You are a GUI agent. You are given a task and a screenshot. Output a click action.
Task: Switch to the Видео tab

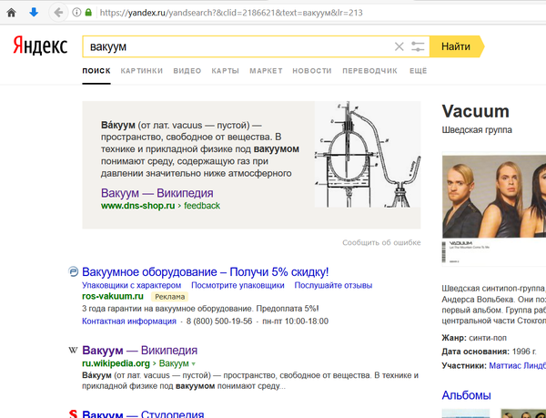point(187,71)
